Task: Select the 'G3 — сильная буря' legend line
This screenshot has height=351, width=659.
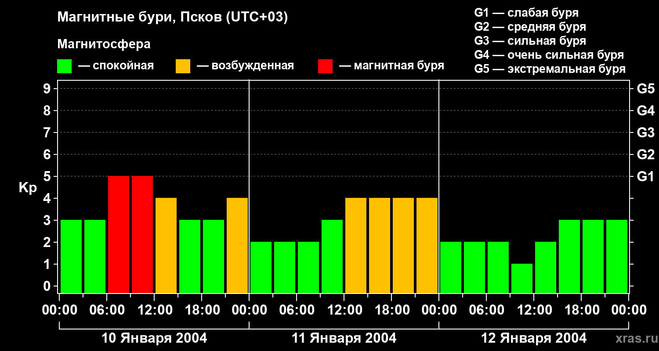Action: (530, 41)
